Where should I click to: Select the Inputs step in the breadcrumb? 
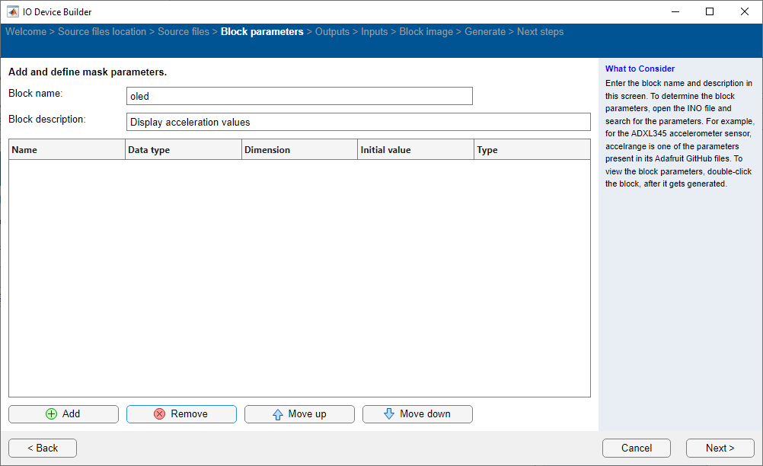[374, 31]
